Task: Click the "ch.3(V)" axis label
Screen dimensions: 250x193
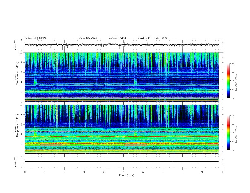Action: pyautogui.click(x=15, y=162)
